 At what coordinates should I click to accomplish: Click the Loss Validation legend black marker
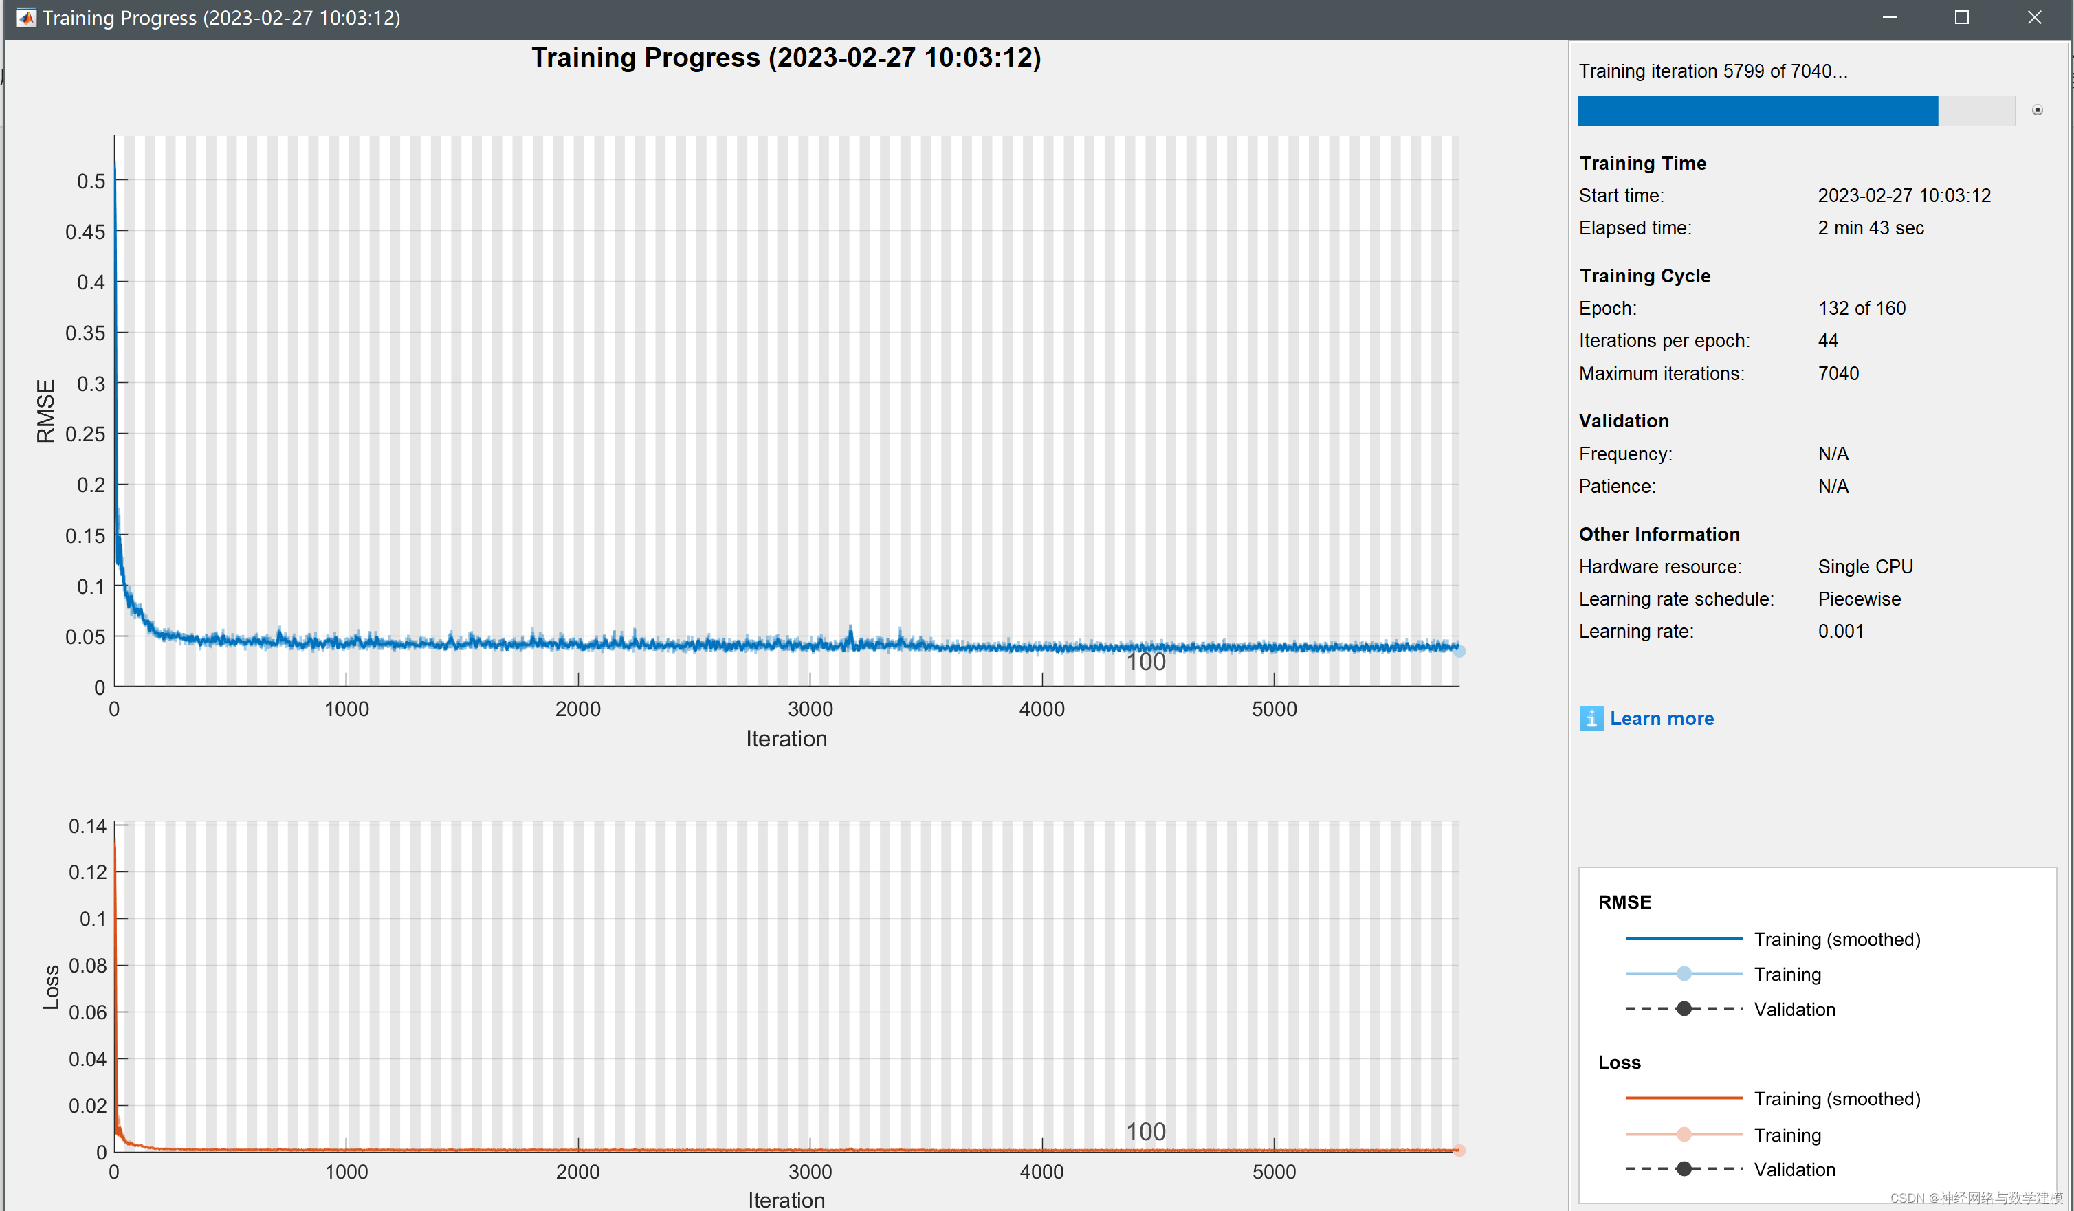1684,1169
